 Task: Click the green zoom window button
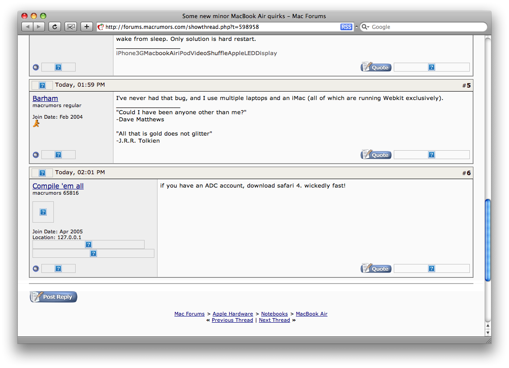click(43, 16)
